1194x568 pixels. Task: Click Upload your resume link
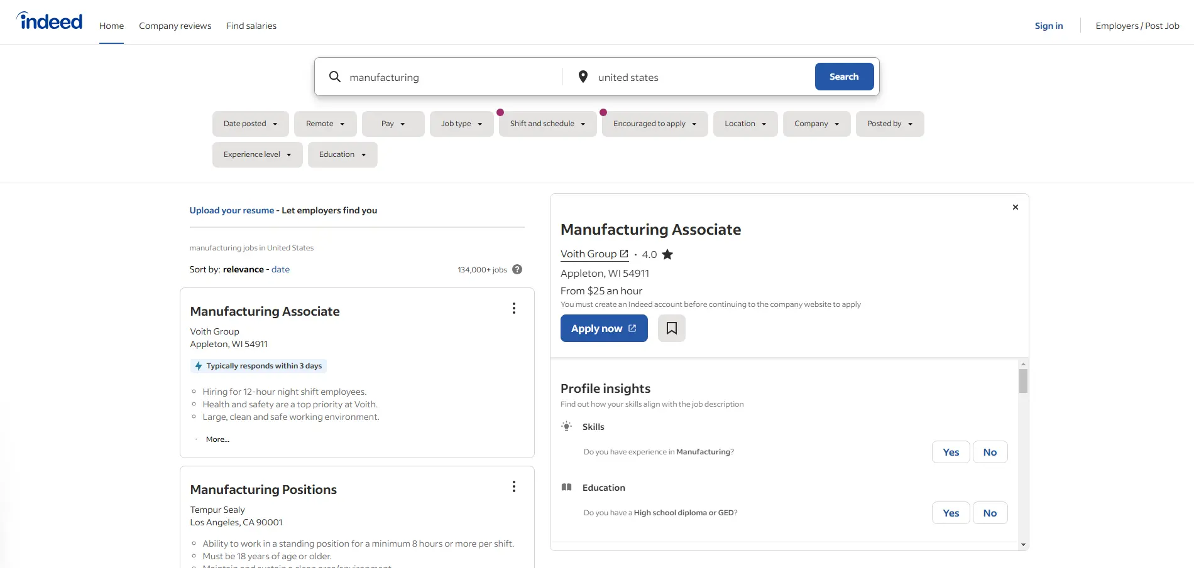click(x=232, y=210)
